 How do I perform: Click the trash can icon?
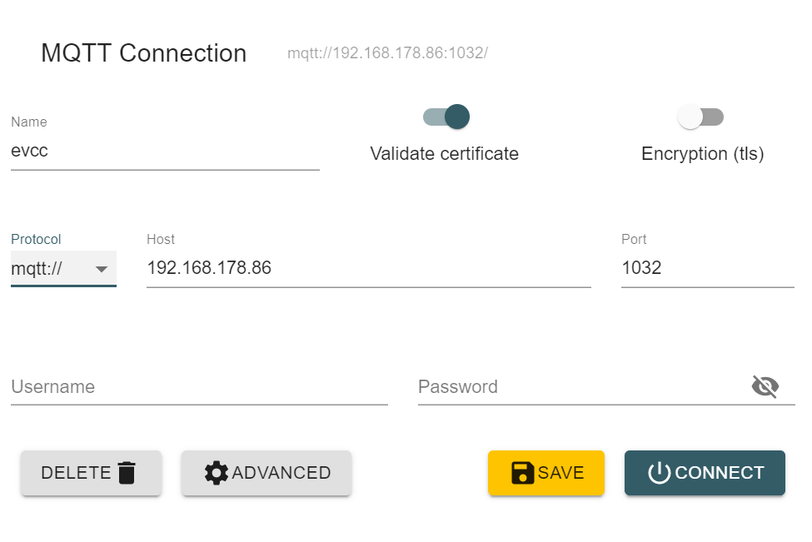pyautogui.click(x=127, y=473)
